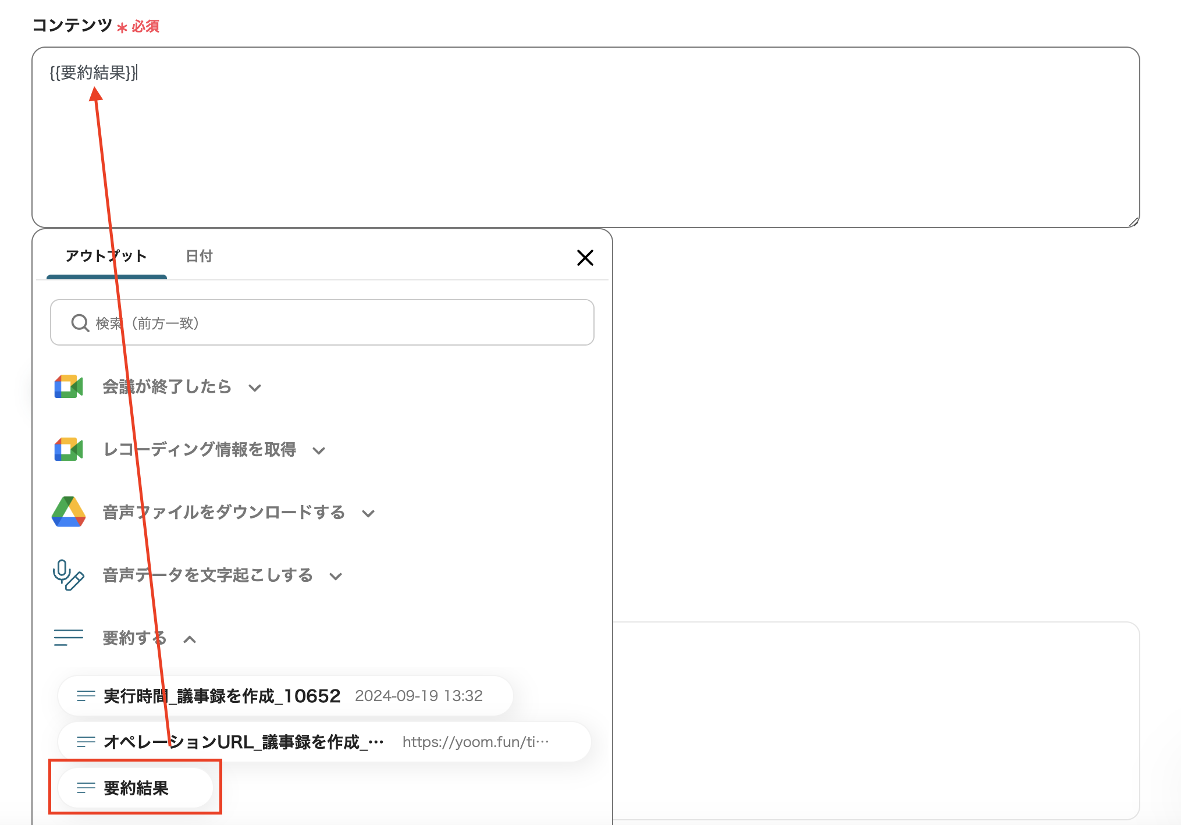The width and height of the screenshot is (1181, 825).
Task: Expand 音声データを文字起こしする chevron
Action: (x=336, y=577)
